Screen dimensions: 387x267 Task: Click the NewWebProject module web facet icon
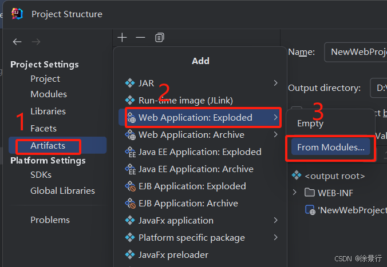click(310, 210)
